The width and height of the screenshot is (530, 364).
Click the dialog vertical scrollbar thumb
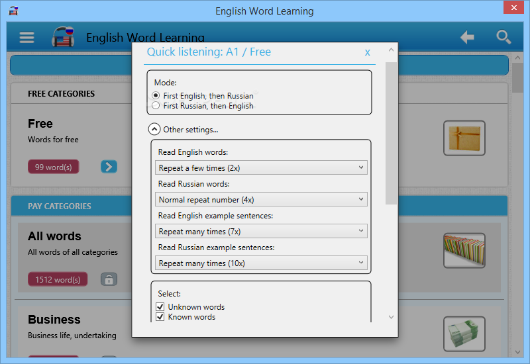tap(391, 134)
